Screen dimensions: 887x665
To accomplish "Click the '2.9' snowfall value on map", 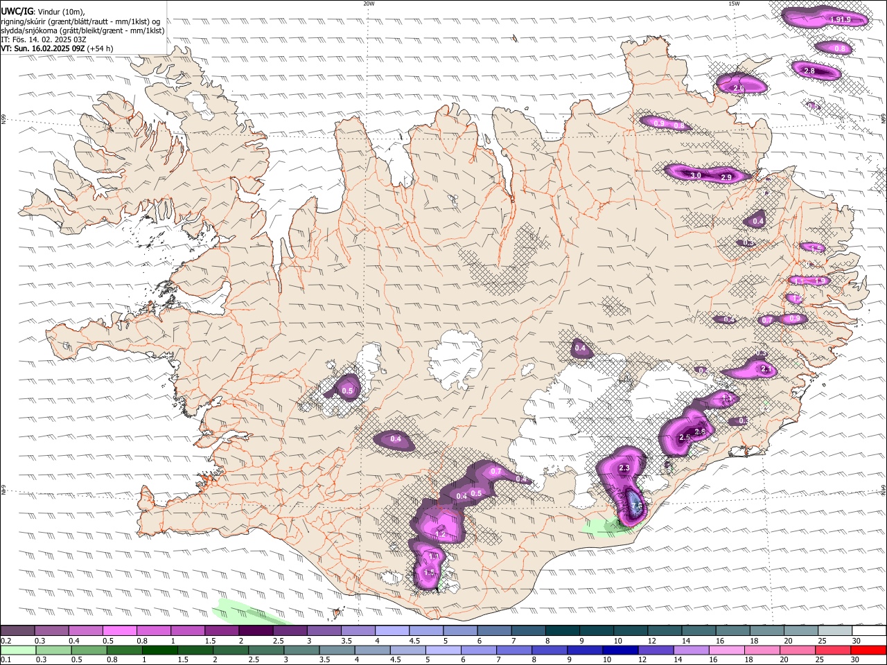I will coord(726,178).
